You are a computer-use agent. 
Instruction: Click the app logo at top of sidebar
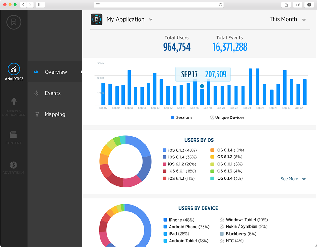[x=14, y=22]
